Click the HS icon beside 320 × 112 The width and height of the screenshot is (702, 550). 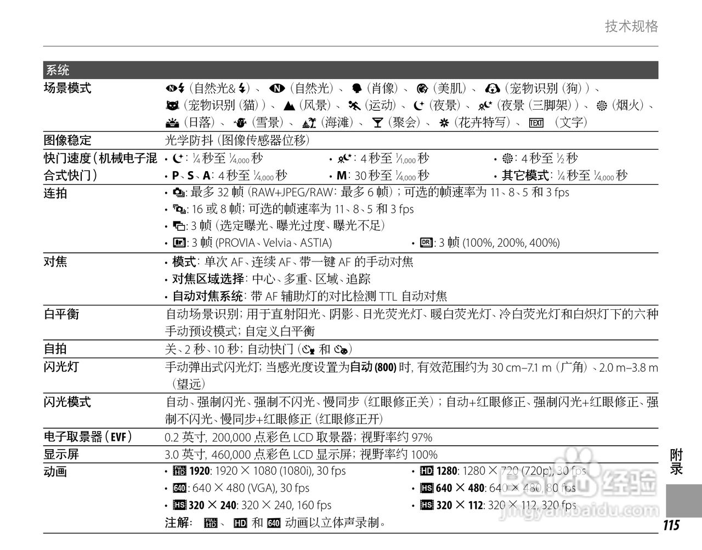coord(427,505)
